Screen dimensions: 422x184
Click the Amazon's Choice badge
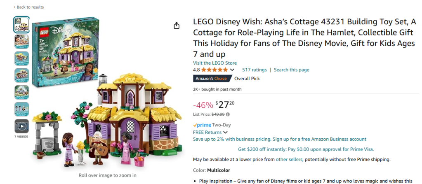point(211,79)
